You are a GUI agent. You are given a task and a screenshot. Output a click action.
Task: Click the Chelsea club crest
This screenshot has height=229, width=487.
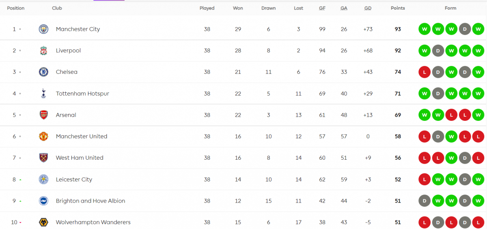click(x=43, y=72)
